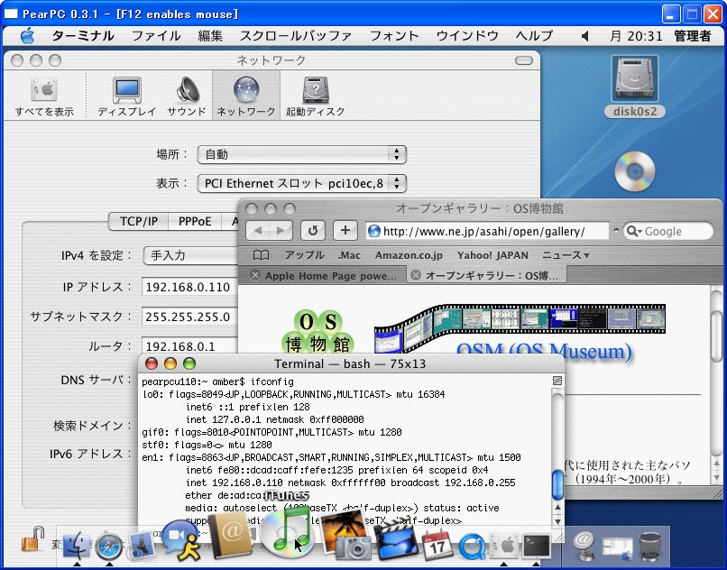This screenshot has height=570, width=727.
Task: Open iPhoto in the Dock
Action: 345,533
